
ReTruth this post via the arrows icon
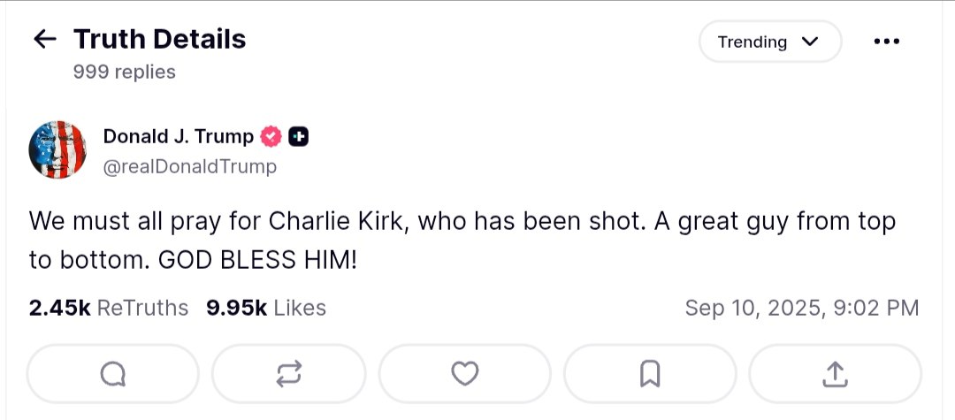coord(288,375)
